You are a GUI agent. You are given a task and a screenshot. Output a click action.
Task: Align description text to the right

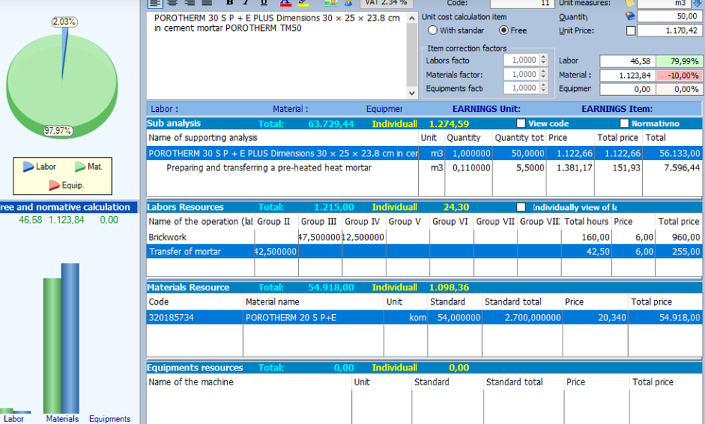[190, 3]
